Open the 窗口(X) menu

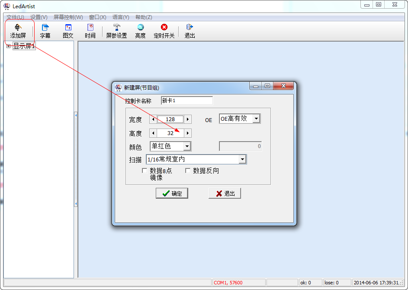(x=98, y=17)
